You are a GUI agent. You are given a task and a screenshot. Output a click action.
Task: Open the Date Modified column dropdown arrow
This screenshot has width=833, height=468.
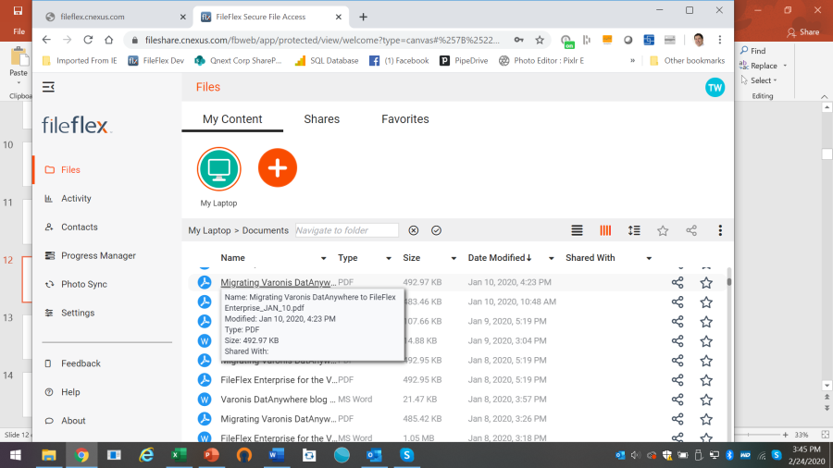tap(551, 258)
